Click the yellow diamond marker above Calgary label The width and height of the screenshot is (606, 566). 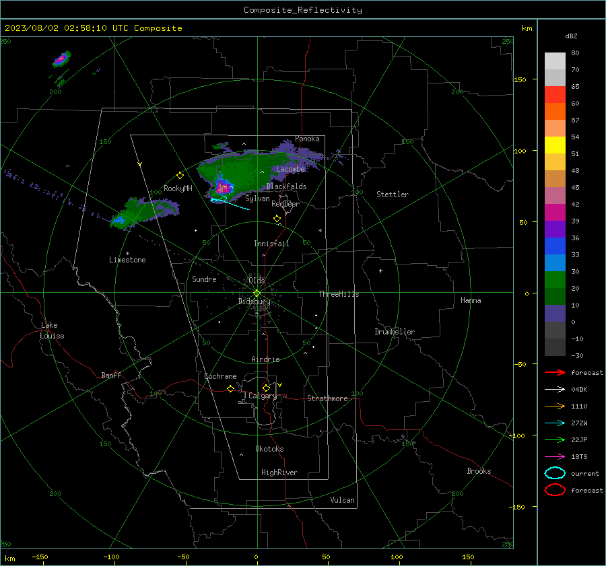point(266,388)
